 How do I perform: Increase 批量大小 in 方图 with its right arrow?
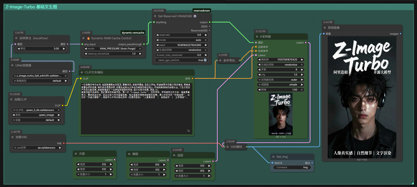click(x=111, y=174)
